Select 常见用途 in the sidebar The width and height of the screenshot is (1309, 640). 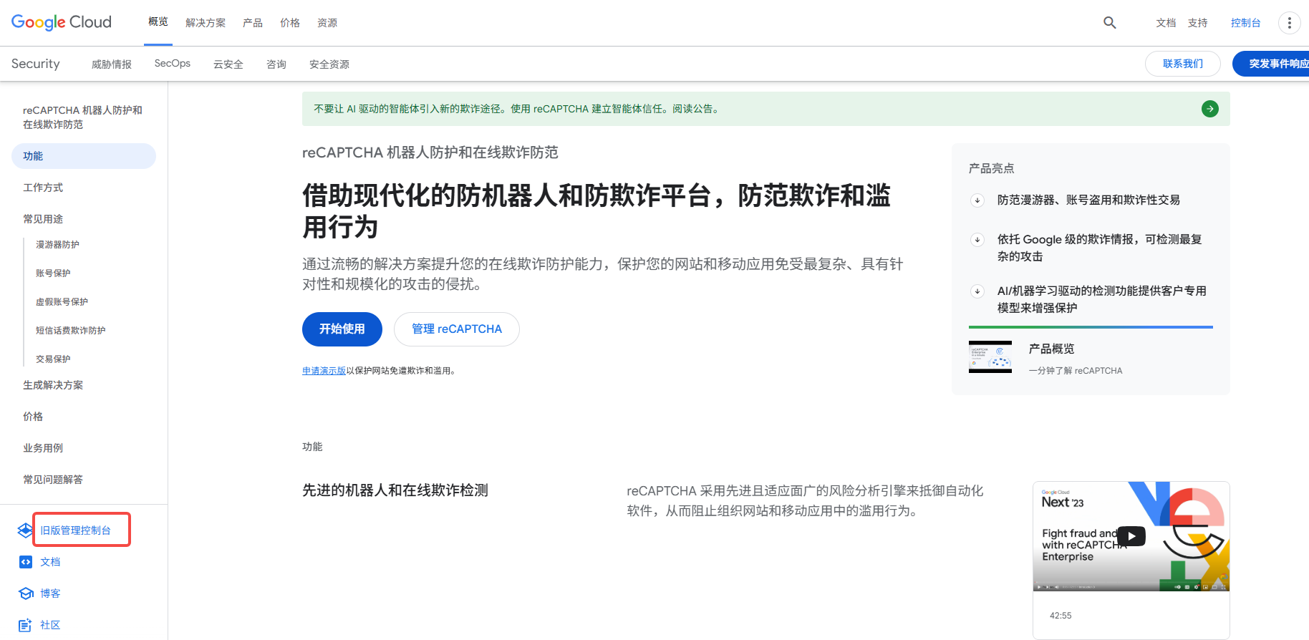click(x=43, y=219)
